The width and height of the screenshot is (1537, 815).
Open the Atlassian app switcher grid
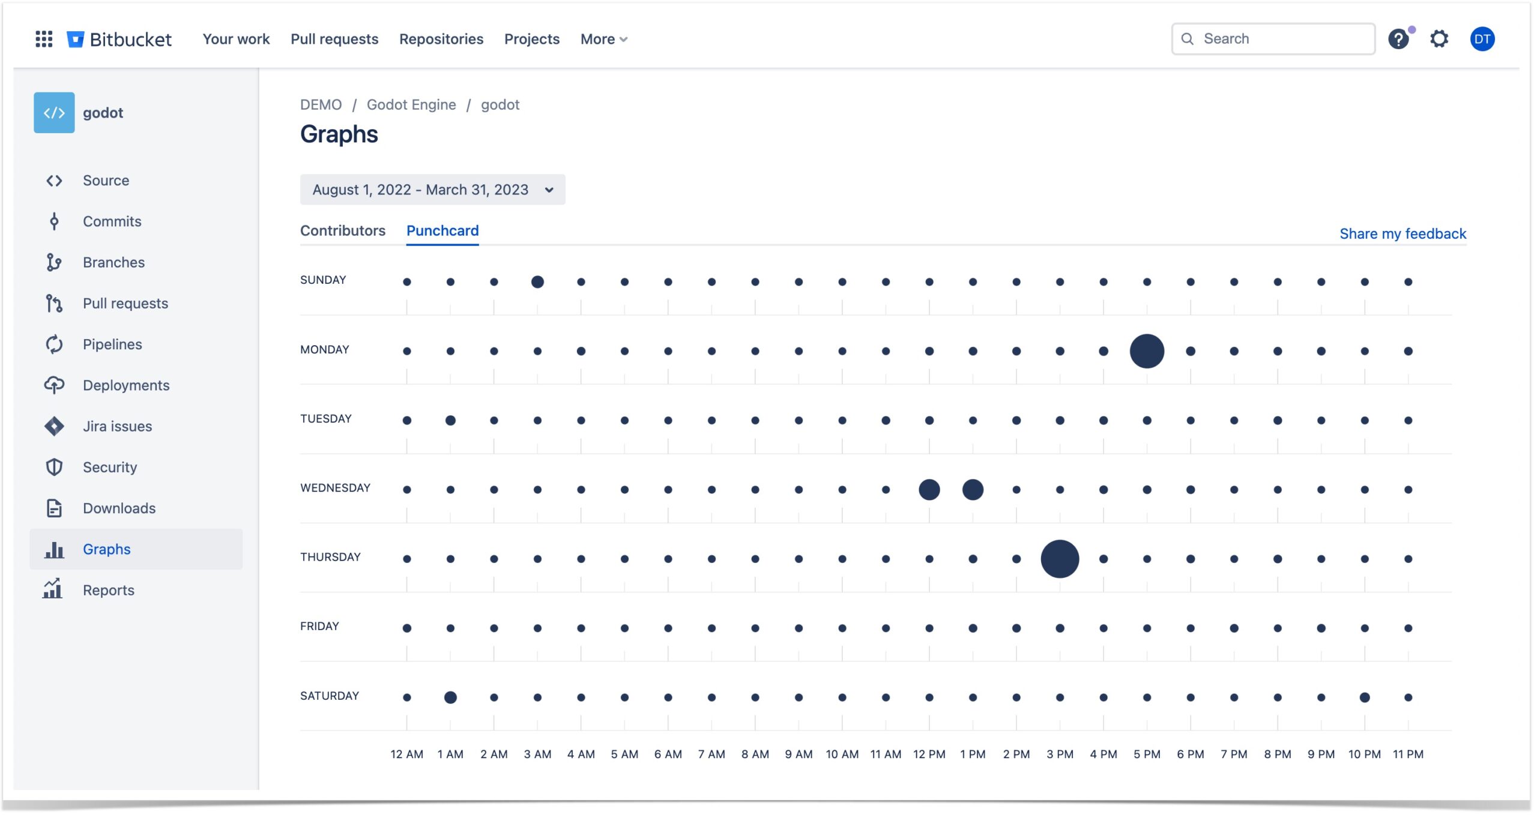point(44,38)
